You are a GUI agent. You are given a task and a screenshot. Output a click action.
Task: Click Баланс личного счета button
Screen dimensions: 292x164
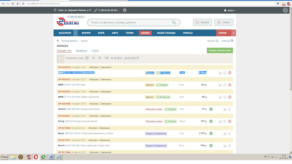(x=220, y=50)
